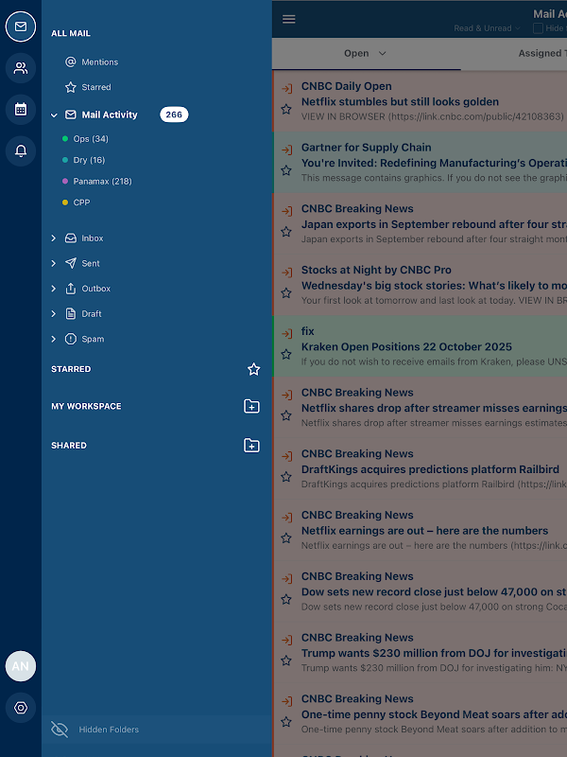The width and height of the screenshot is (567, 757).
Task: Click incoming arrow icon on fix email
Action: [287, 334]
